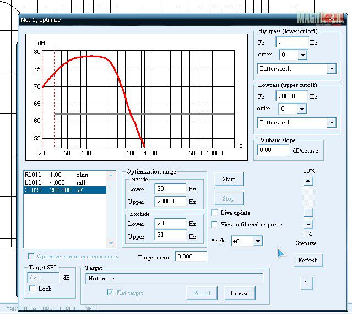Click the Stop button
This screenshot has height=314, width=352.
[x=229, y=199]
